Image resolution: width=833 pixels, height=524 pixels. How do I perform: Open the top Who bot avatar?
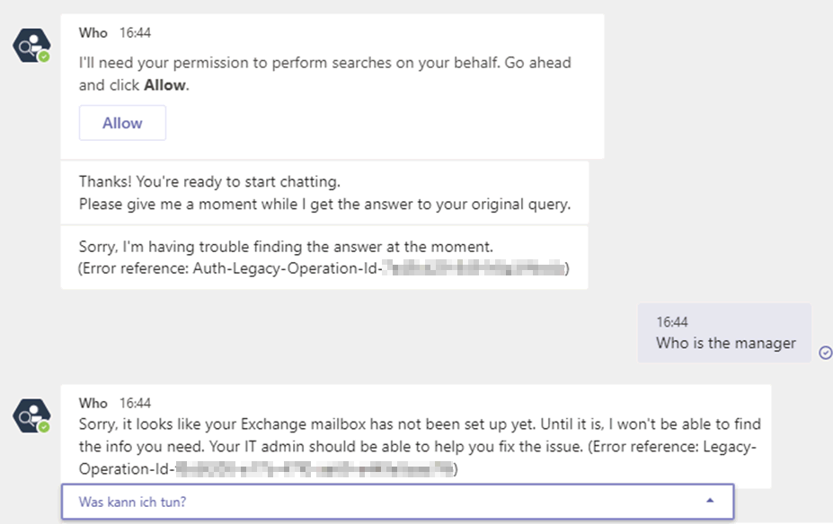pyautogui.click(x=31, y=46)
